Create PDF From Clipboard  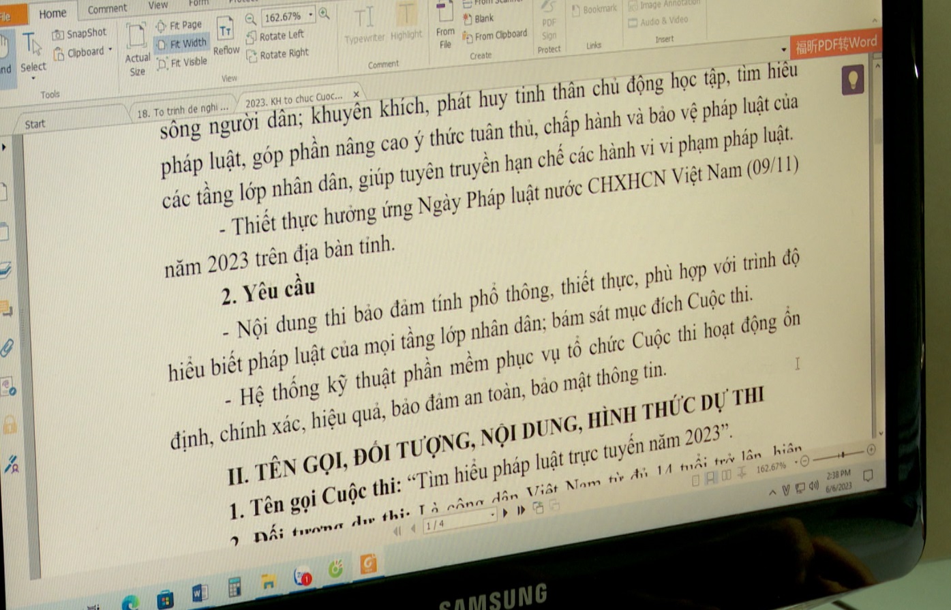pyautogui.click(x=495, y=35)
